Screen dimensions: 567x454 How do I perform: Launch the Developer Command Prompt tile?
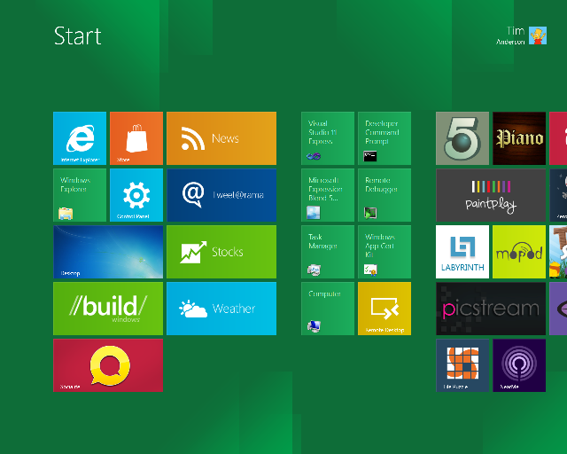[x=384, y=138]
